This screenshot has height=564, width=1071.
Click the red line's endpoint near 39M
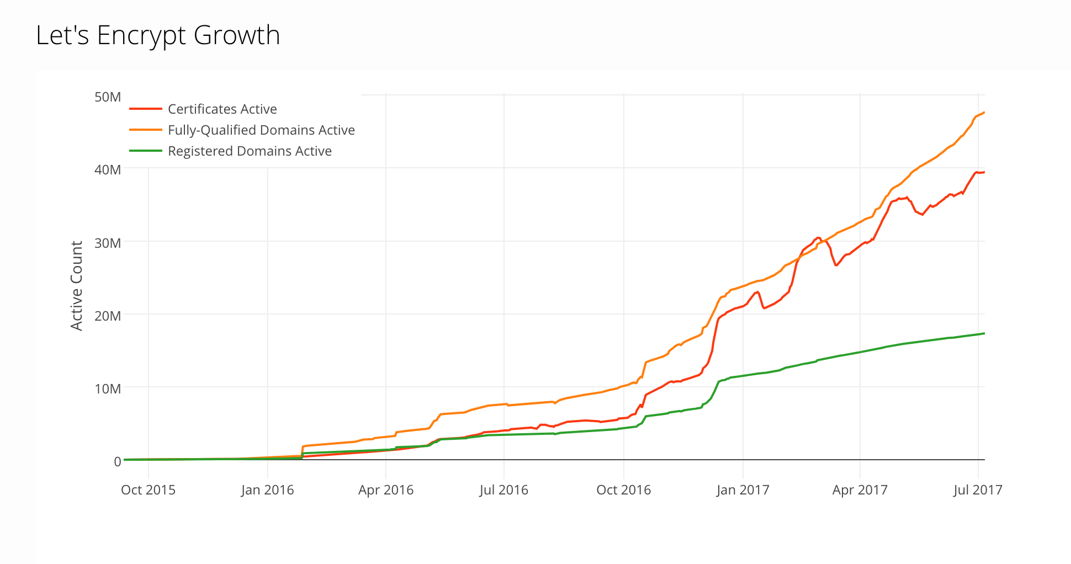pos(984,172)
